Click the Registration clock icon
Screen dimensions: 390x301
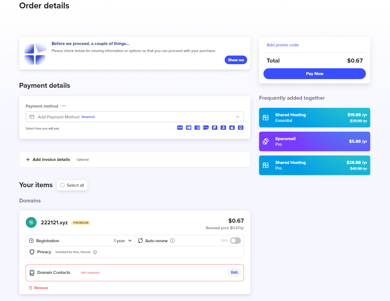[x=31, y=241]
